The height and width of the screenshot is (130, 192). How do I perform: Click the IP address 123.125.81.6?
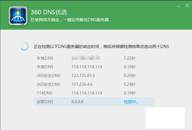(83, 76)
